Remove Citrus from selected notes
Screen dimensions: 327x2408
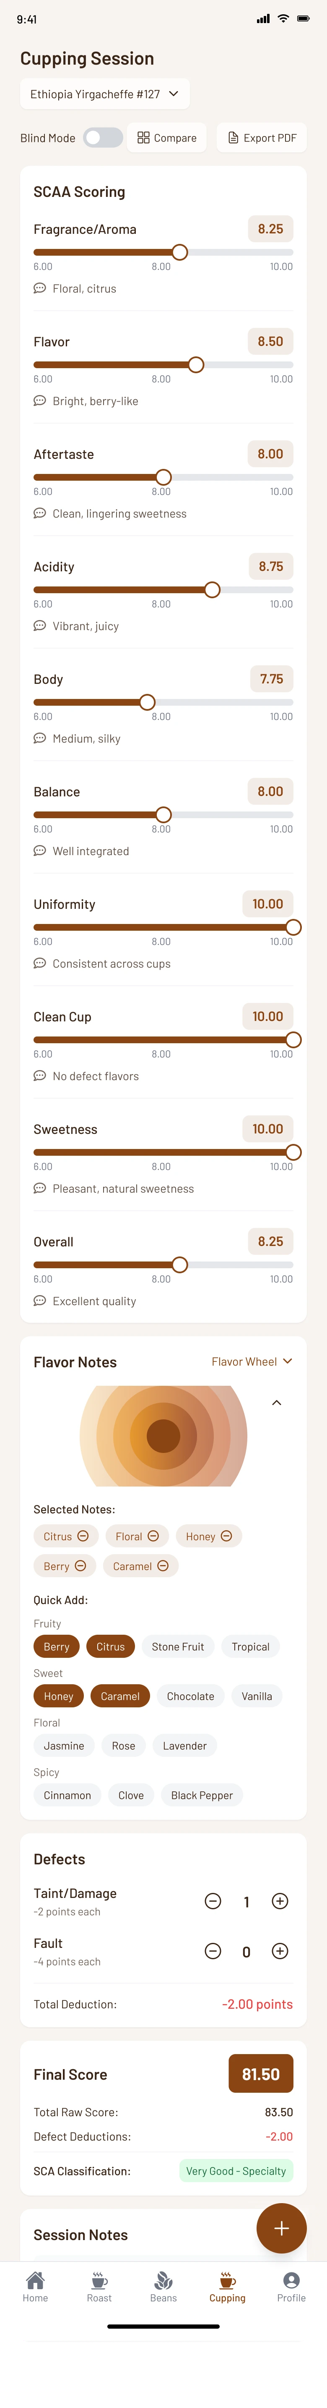pyautogui.click(x=83, y=1536)
